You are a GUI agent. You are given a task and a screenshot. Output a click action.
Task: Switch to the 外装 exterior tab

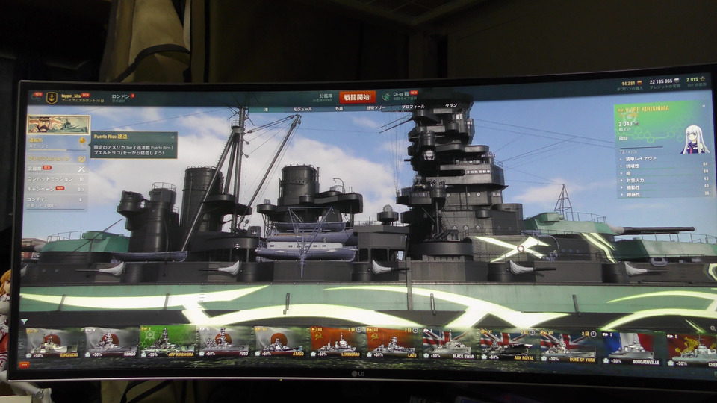[x=339, y=109]
